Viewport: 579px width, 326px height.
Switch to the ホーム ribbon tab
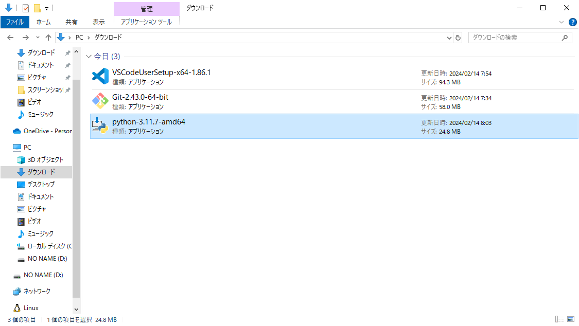tap(44, 22)
